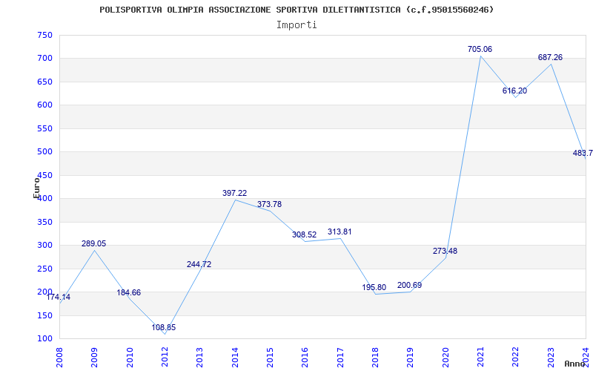
Task: Select the 616.20 data label
Action: (x=514, y=91)
